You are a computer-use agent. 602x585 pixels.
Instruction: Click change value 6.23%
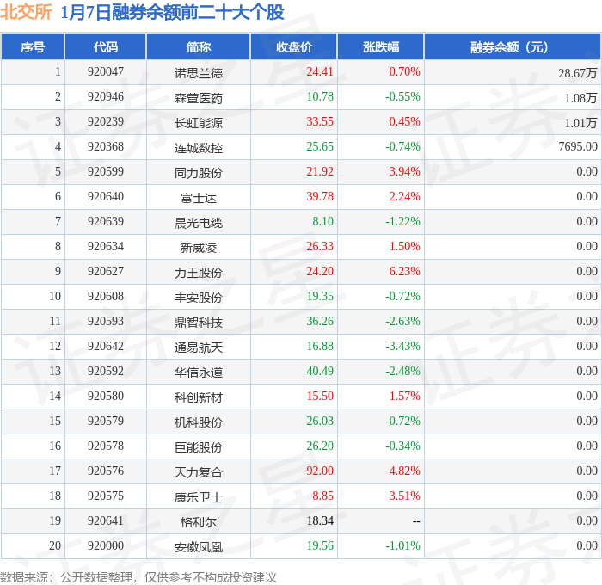click(x=405, y=272)
